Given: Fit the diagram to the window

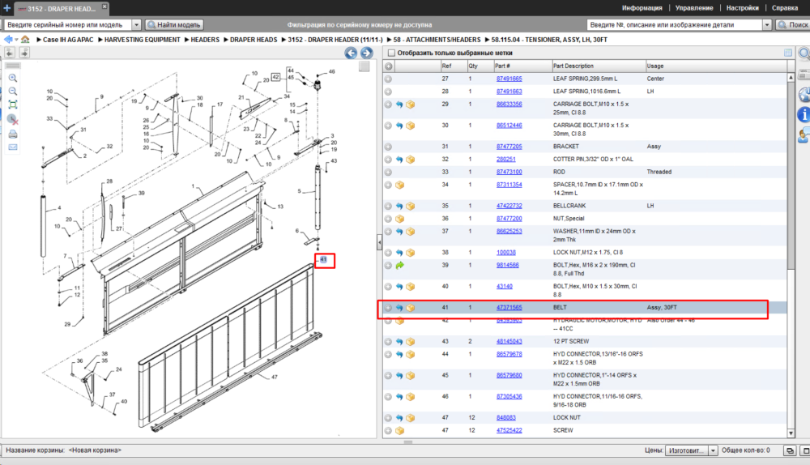Looking at the screenshot, I should 13,105.
